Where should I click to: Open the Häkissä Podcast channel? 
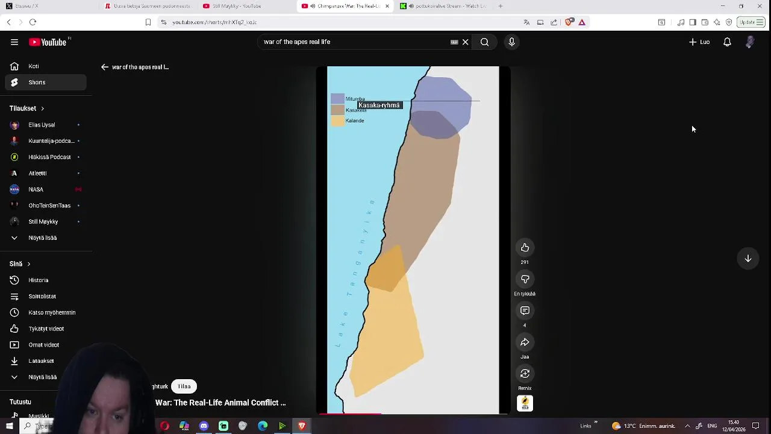tap(46, 157)
